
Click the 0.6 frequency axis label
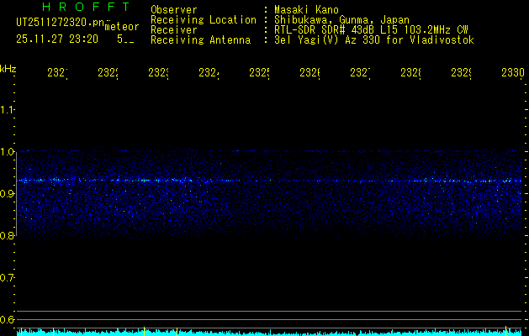coord(7,319)
